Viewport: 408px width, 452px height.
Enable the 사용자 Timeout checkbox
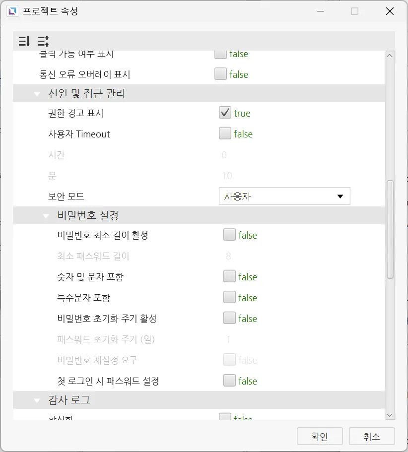pyautogui.click(x=225, y=133)
